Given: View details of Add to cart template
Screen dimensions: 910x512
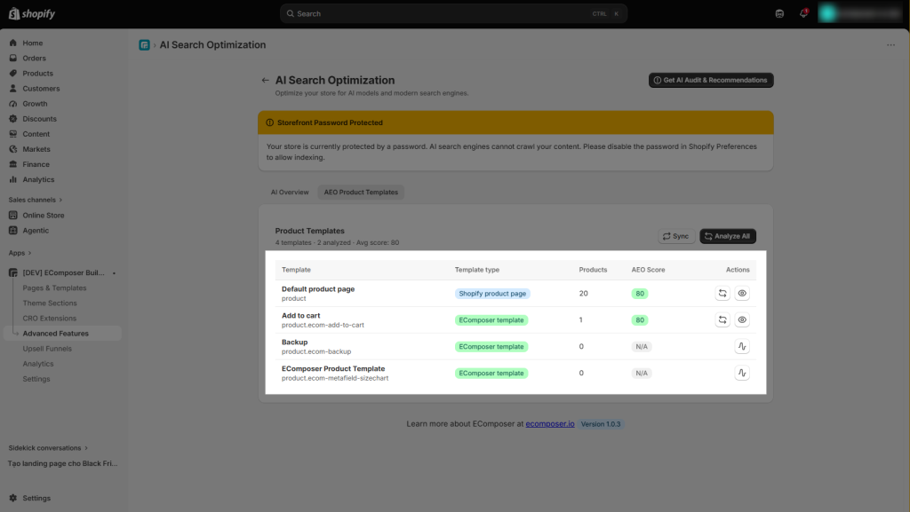Looking at the screenshot, I should pos(742,319).
